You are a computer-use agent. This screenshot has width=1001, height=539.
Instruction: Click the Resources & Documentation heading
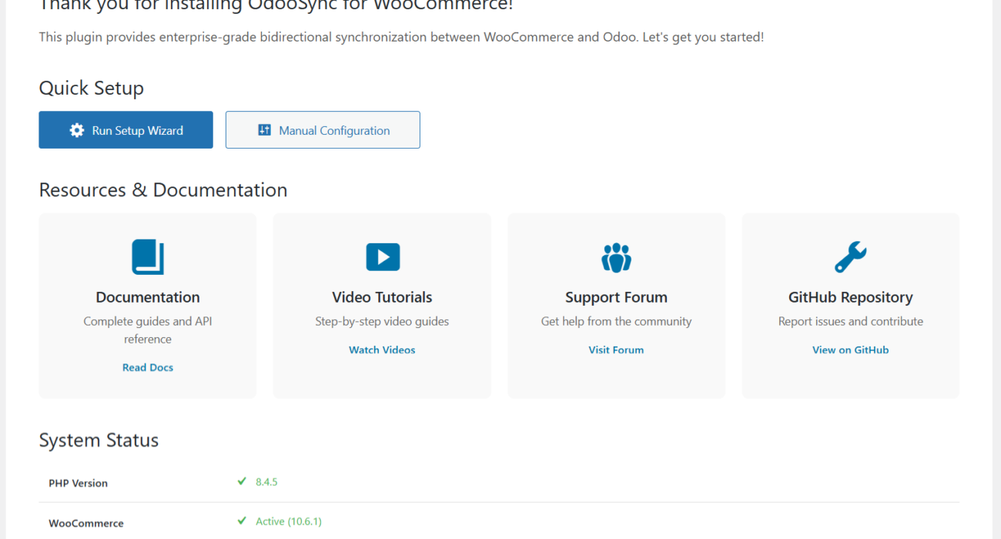163,190
